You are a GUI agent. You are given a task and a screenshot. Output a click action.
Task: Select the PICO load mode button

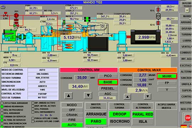click(x=108, y=76)
